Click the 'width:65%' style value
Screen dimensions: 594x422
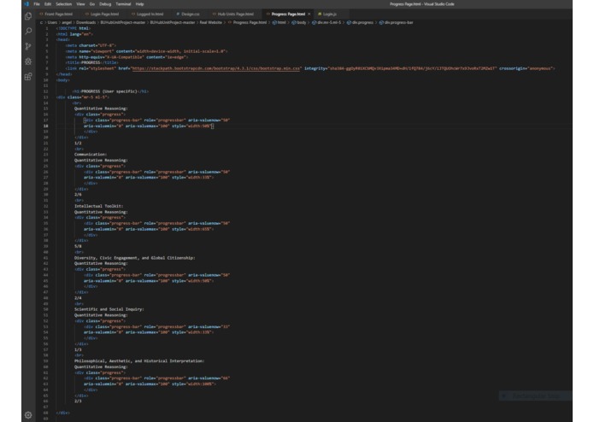coord(200,229)
